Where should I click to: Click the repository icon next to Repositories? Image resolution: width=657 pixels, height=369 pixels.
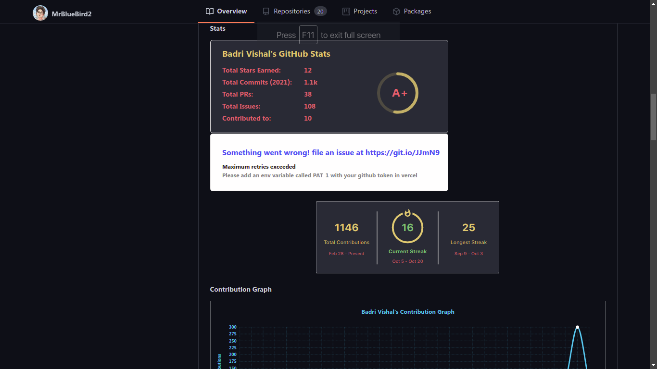click(x=265, y=11)
